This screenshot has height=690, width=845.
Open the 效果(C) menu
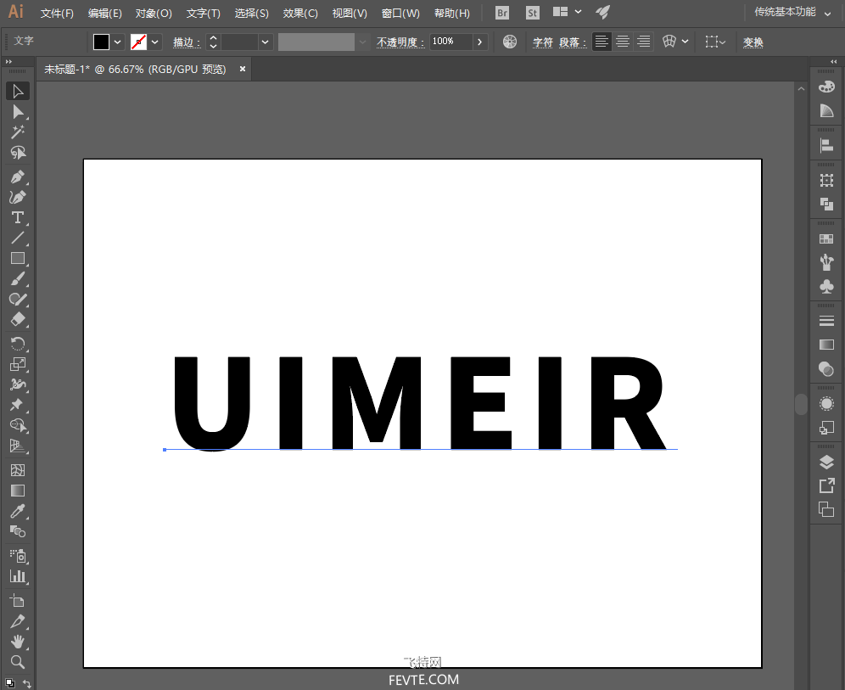(x=300, y=13)
